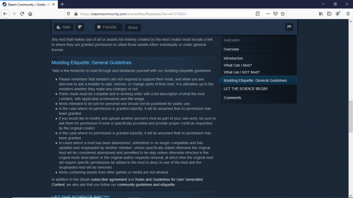
Task: Reload the current page
Action: (22, 14)
